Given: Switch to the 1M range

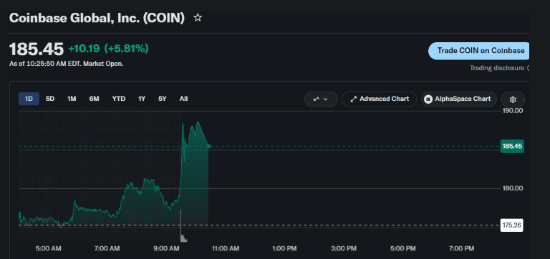Looking at the screenshot, I should tap(72, 99).
